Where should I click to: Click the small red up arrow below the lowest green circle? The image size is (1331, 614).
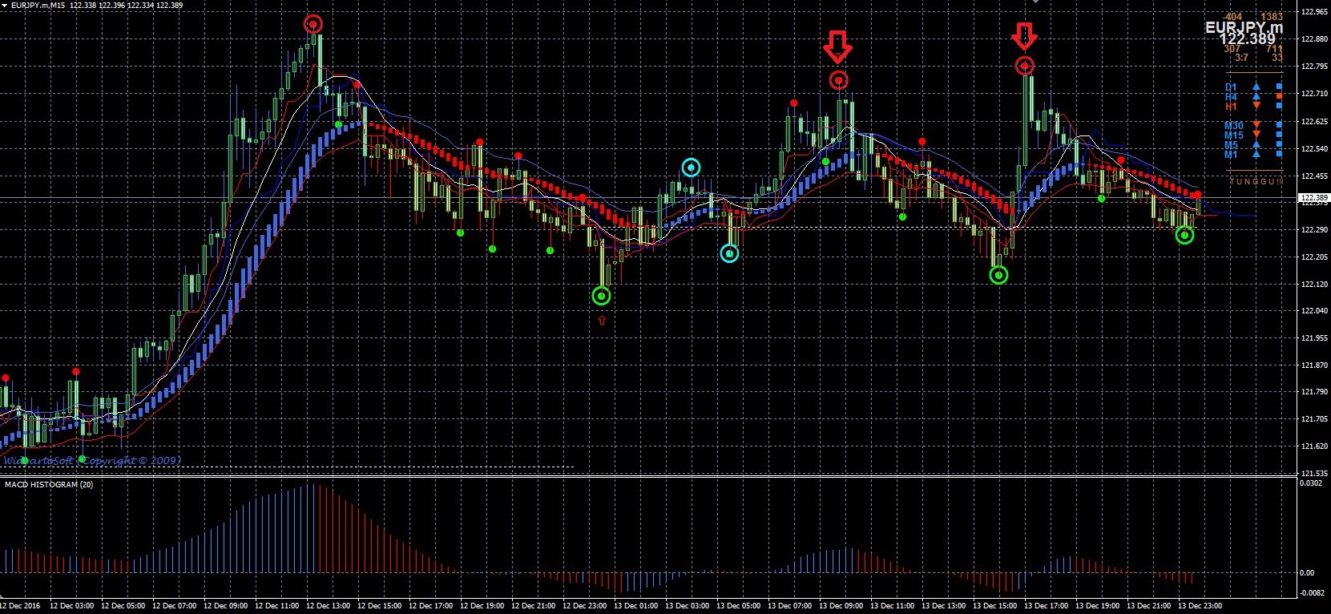(602, 320)
